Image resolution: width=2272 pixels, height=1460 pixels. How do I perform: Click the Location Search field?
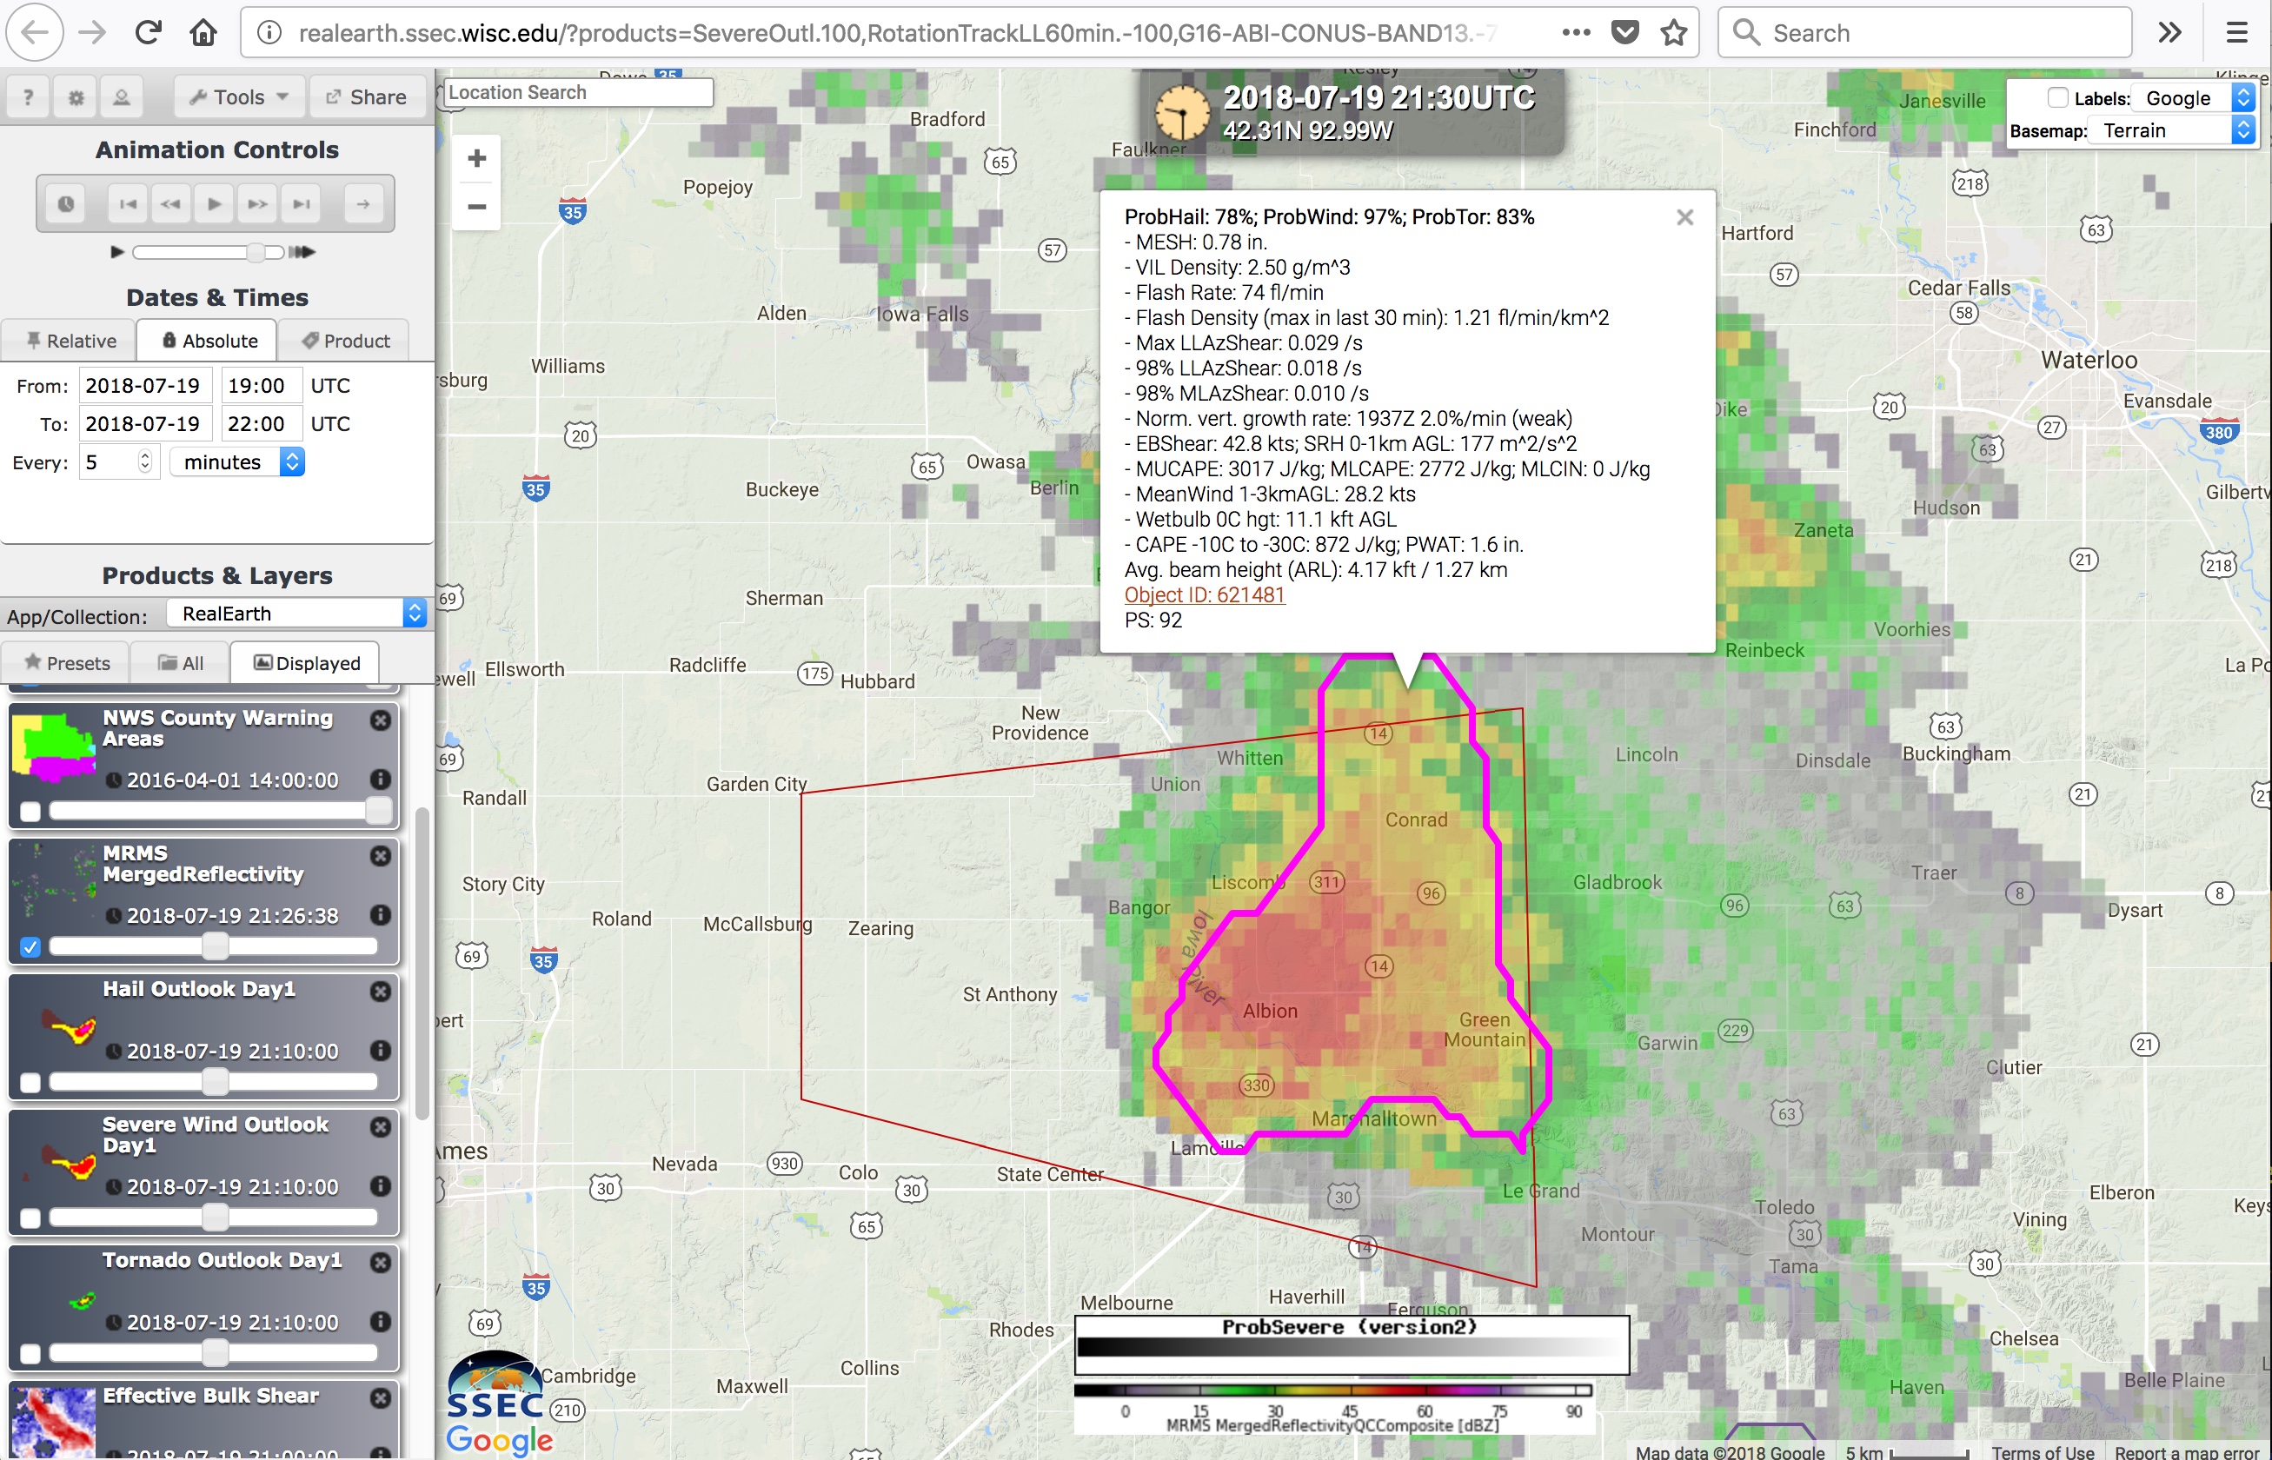[x=579, y=92]
